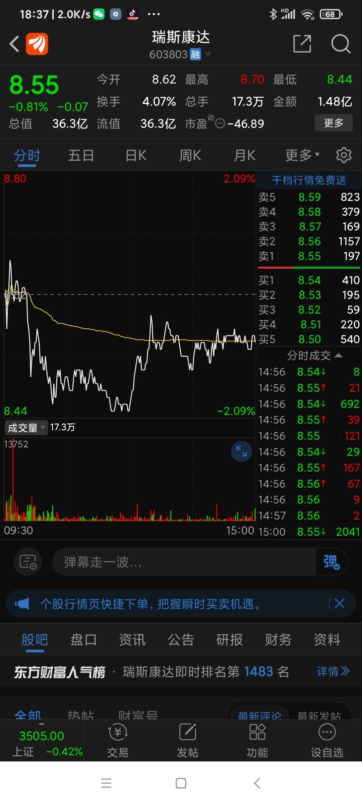Open the 研报 tab

click(x=230, y=639)
